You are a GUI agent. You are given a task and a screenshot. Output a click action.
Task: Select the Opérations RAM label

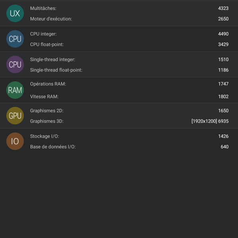(48, 84)
